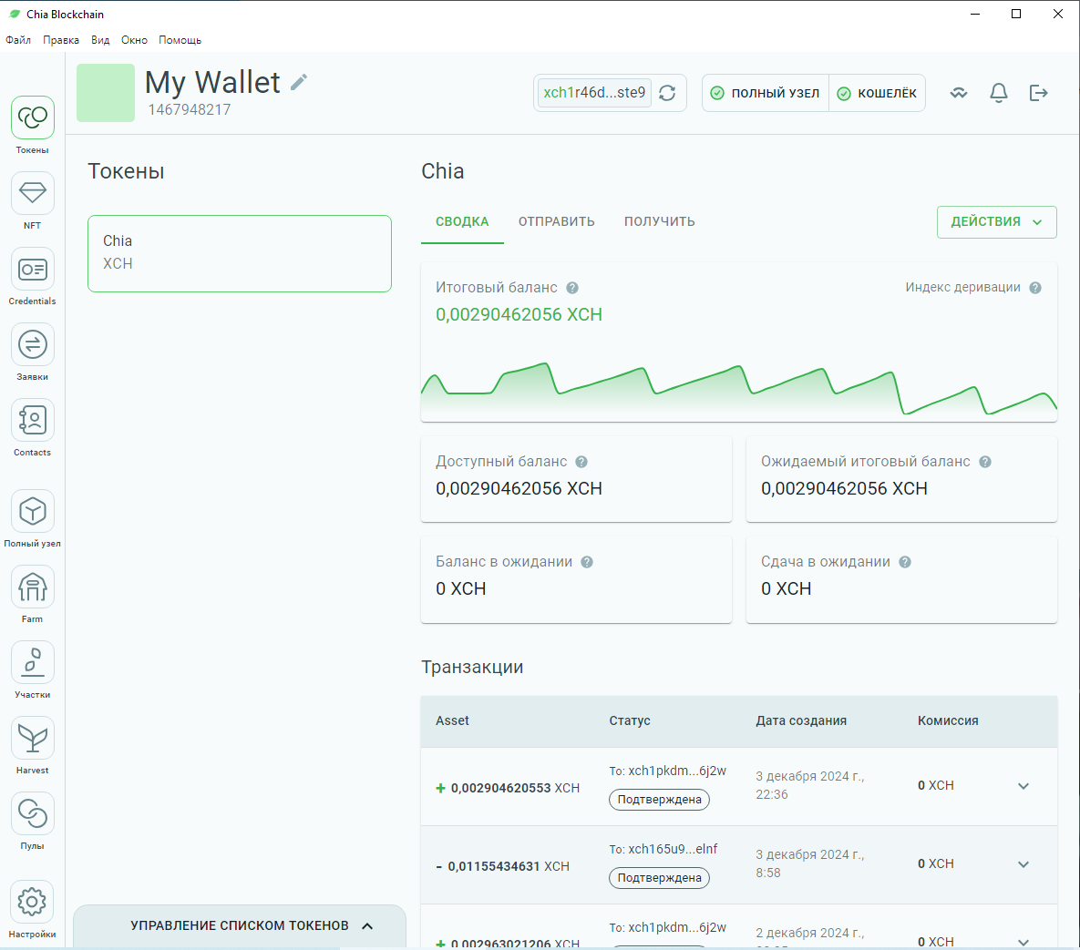Viewport: 1080px width, 950px height.
Task: Click the Комиссия column header
Action: point(948,720)
